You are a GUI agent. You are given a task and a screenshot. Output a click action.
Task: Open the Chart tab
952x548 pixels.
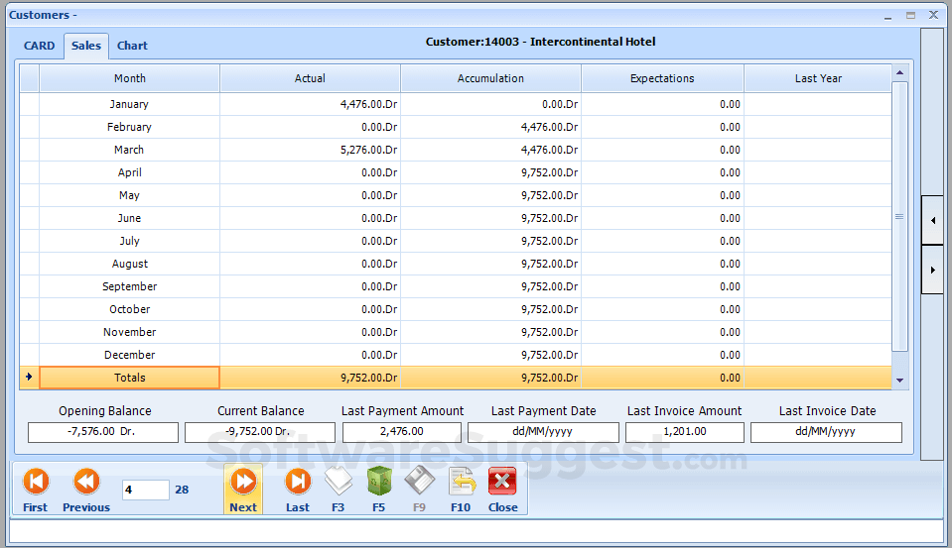point(132,46)
